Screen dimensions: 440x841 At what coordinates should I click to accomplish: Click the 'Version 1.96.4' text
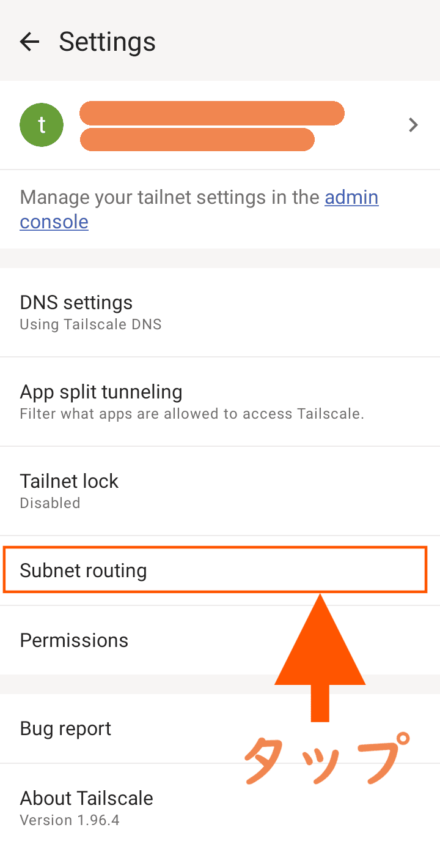click(70, 820)
